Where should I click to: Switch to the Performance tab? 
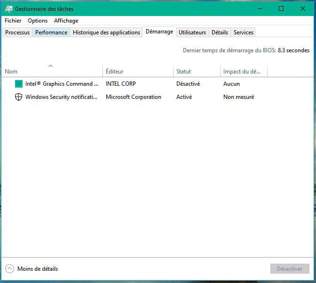coord(51,32)
